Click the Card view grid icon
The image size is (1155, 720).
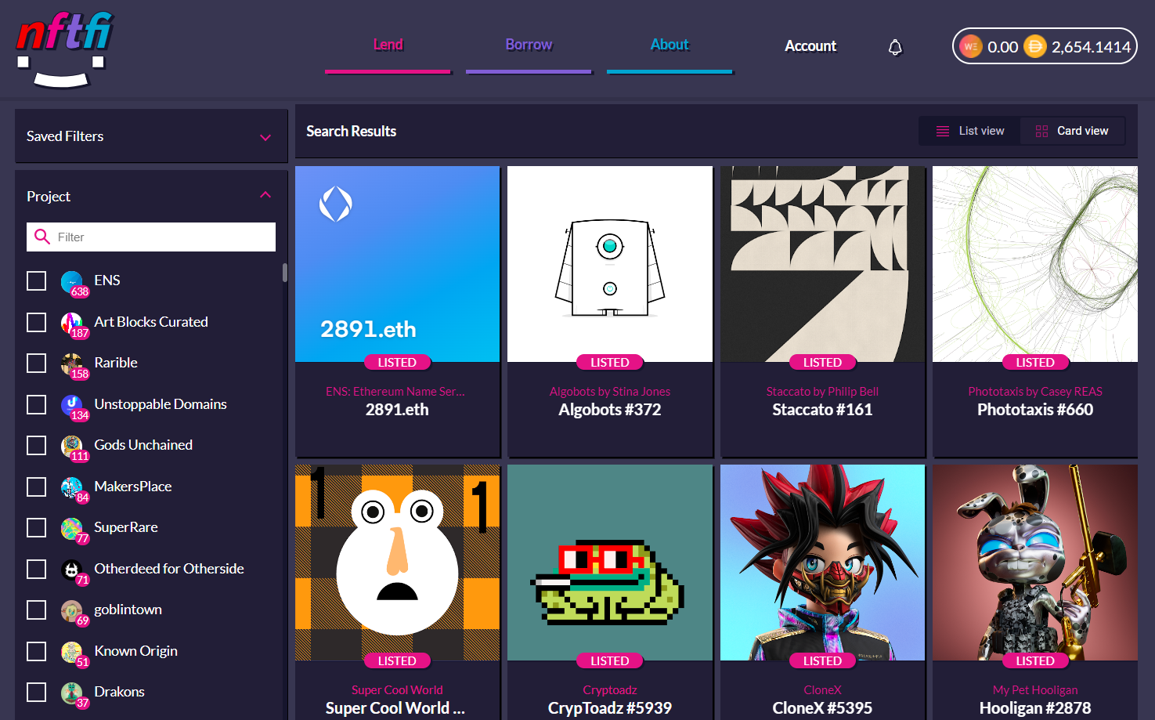[1041, 131]
